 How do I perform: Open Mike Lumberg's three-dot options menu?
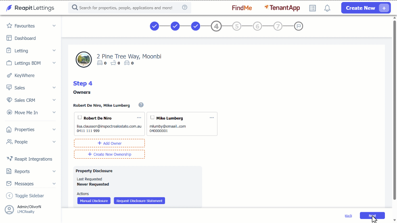212,118
